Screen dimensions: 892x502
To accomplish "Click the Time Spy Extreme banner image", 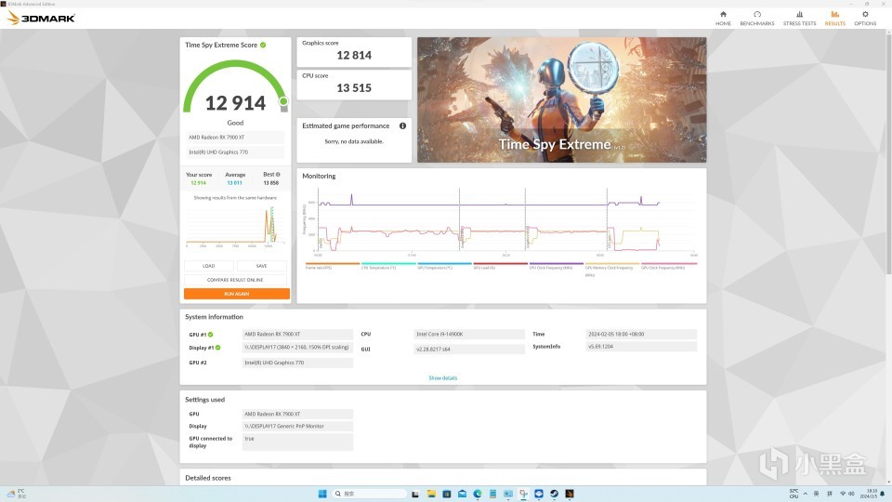I will [x=561, y=100].
